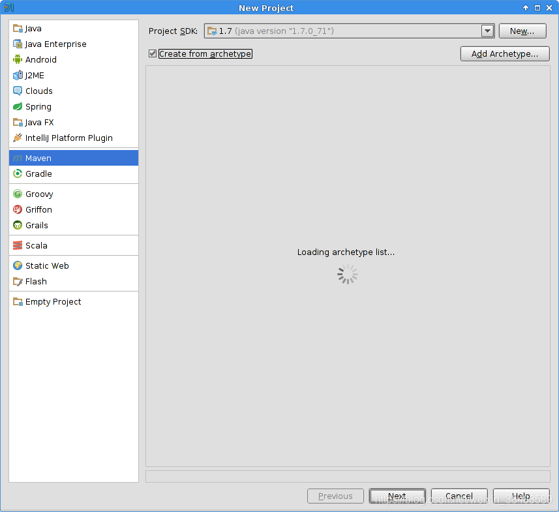Click the J2ME phone icon
Image resolution: width=559 pixels, height=512 pixels.
(x=18, y=75)
